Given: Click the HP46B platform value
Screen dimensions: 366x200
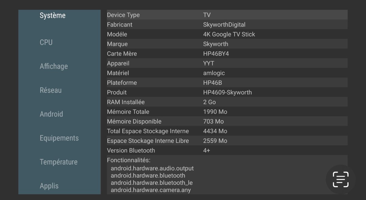Looking at the screenshot, I should tap(213, 83).
